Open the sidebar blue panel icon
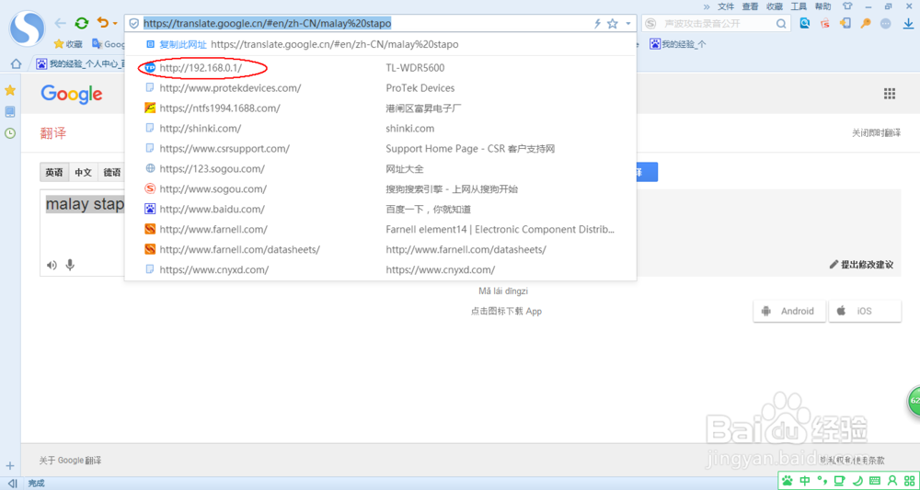Viewport: 920px width, 490px height. (10, 111)
